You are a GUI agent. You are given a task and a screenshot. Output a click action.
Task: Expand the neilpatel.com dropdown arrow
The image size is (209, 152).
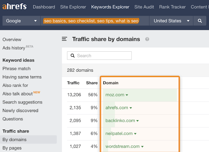[x=135, y=134]
